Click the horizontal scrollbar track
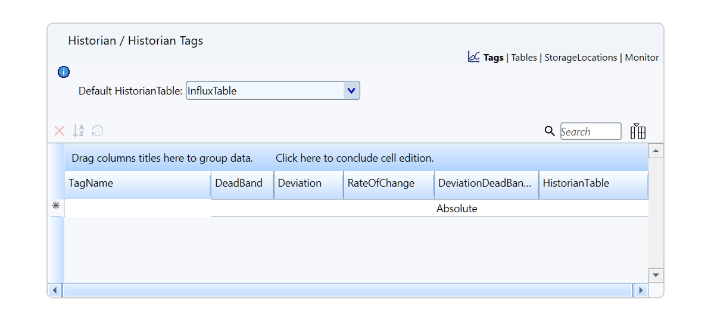Image resolution: width=711 pixels, height=321 pixels. (x=347, y=289)
